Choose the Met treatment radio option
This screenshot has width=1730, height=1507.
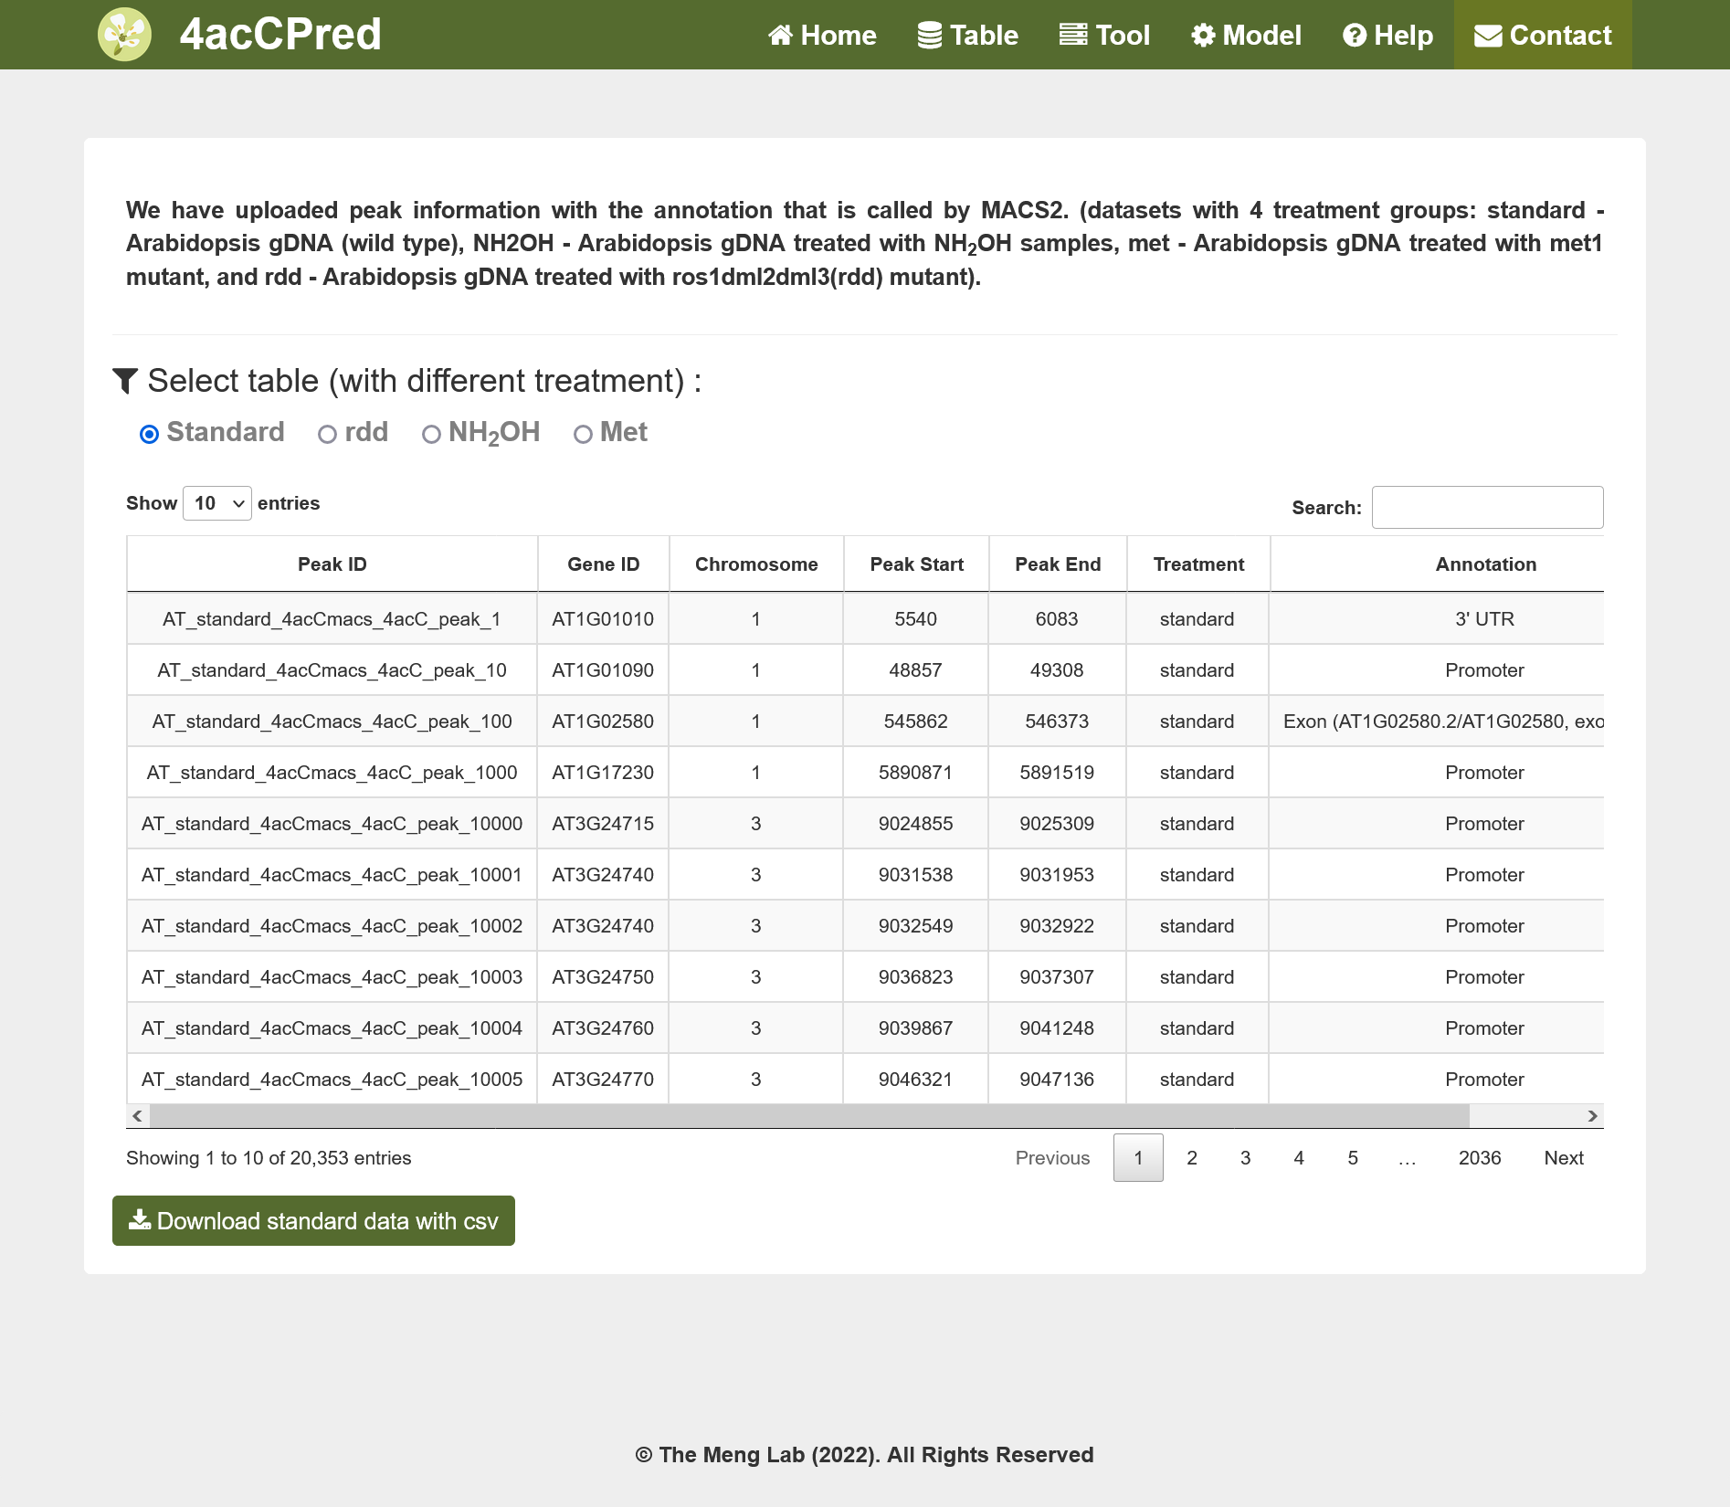[583, 434]
